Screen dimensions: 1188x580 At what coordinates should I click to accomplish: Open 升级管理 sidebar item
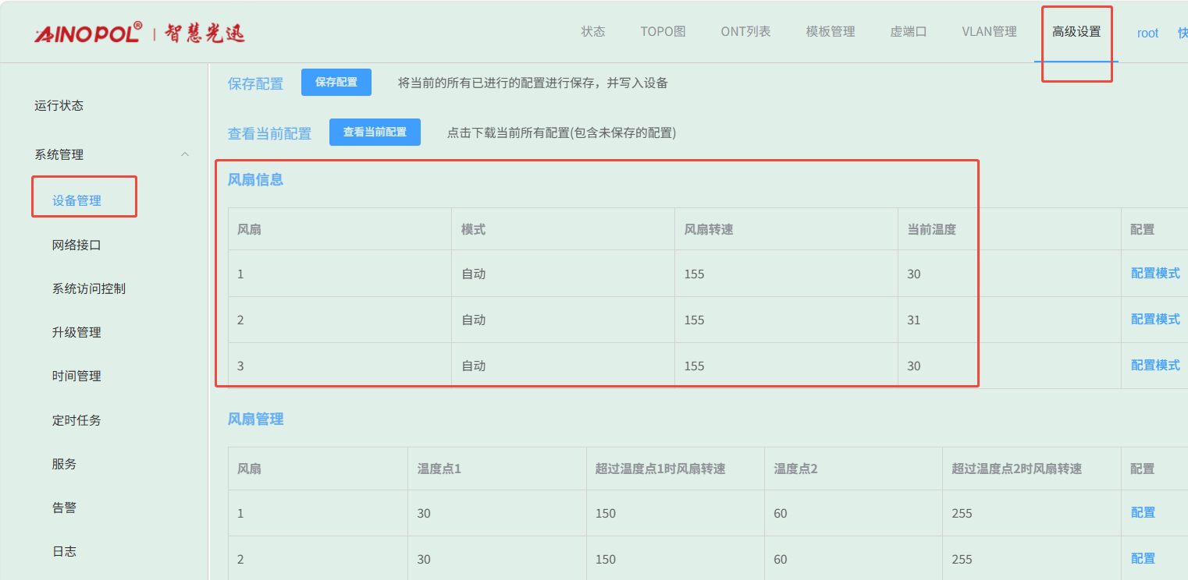76,333
